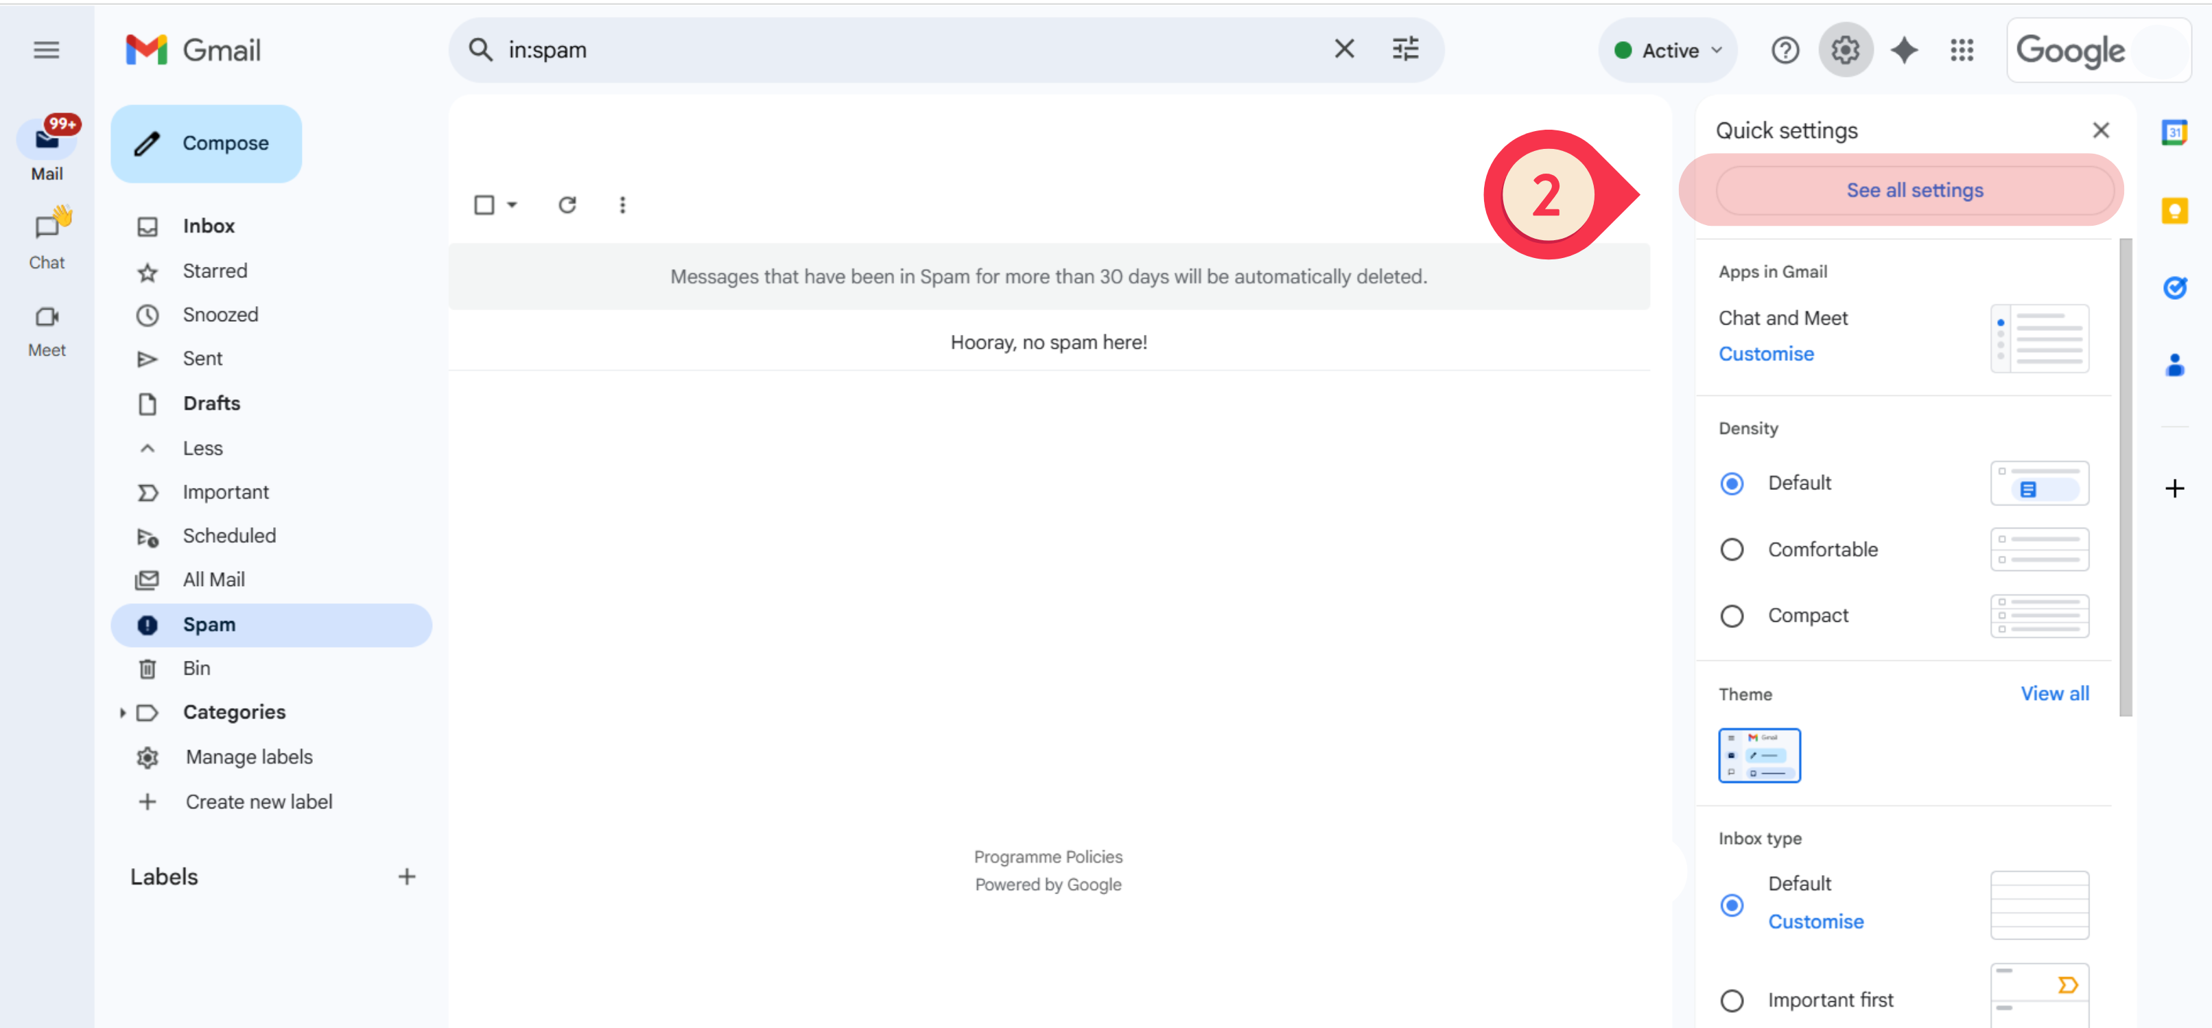Viewport: 2212px width, 1028px height.
Task: Tick the select-all messages checkbox
Action: (x=484, y=205)
